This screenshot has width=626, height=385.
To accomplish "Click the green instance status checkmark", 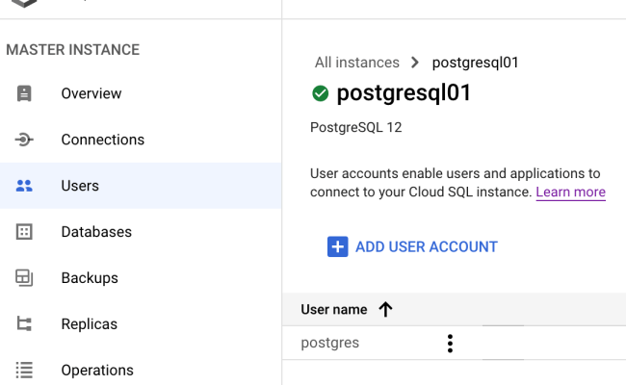I will 320,93.
